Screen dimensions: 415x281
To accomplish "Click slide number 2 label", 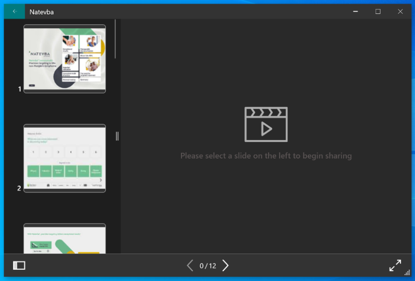I will click(x=19, y=188).
